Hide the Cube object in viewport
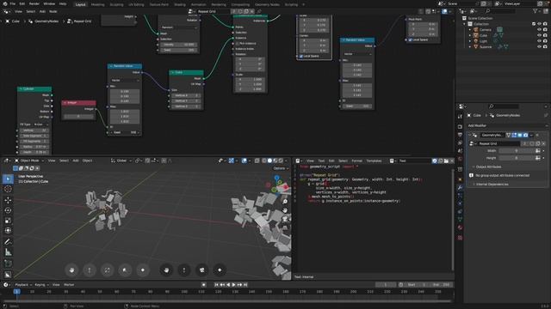The height and width of the screenshot is (309, 551). click(539, 35)
